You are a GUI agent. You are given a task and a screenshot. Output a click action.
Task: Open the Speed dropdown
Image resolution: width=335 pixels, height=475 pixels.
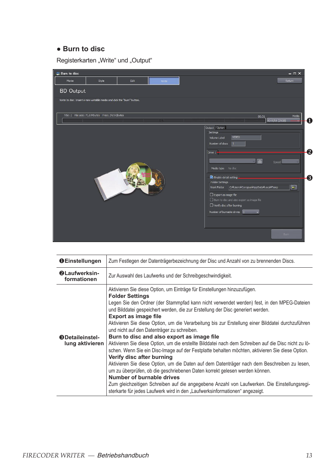pos(290,162)
